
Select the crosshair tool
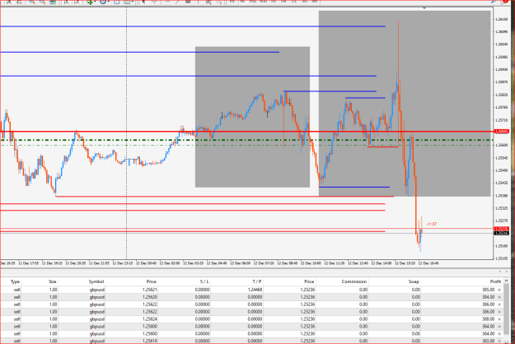point(154,2)
